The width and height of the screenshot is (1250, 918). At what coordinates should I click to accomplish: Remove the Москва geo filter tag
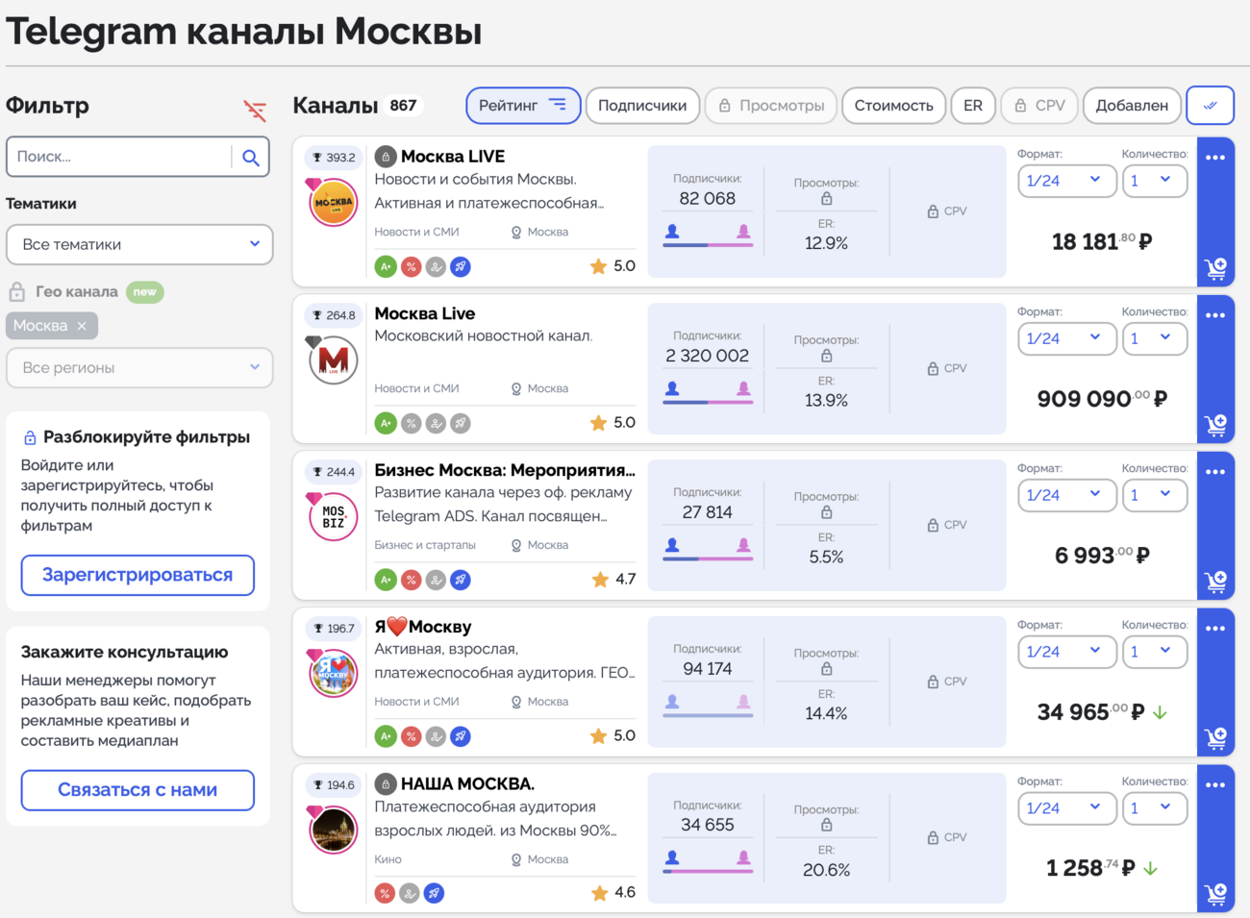click(x=82, y=326)
